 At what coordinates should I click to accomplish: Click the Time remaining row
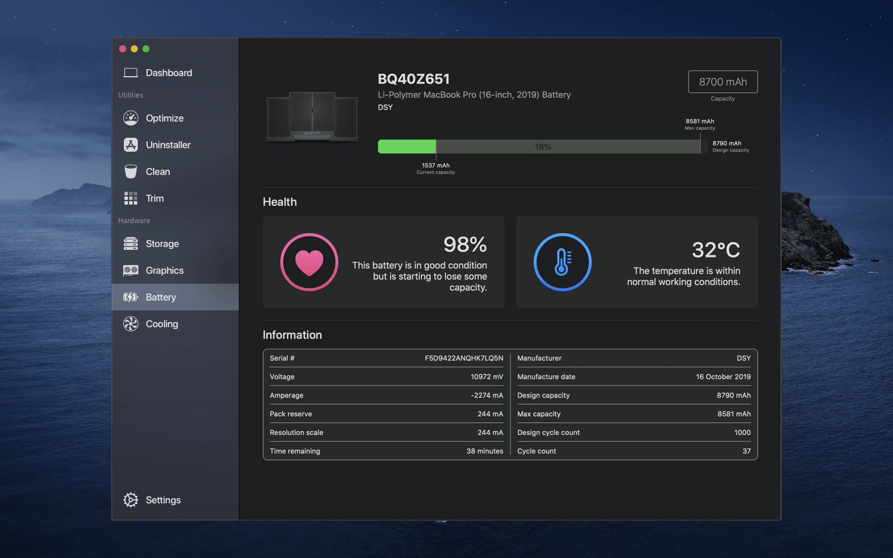pyautogui.click(x=387, y=451)
